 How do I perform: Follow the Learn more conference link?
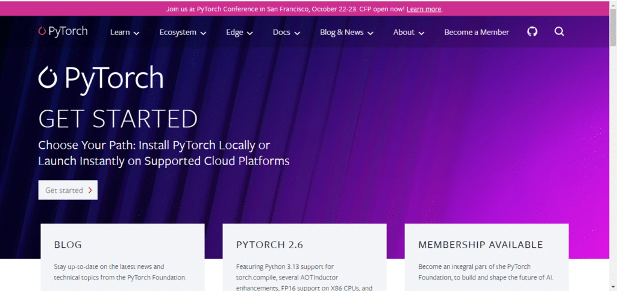click(424, 9)
